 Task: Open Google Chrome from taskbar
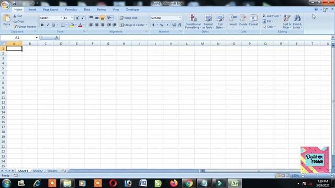pos(189,183)
